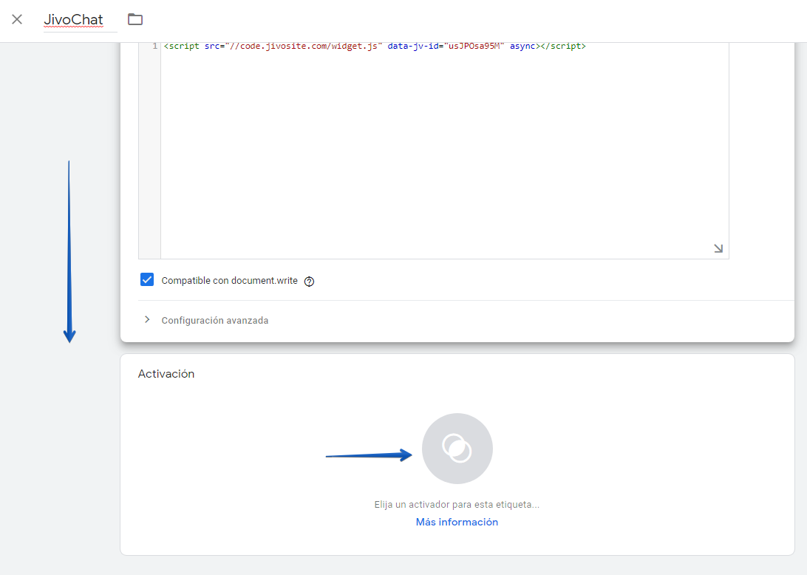Close the JivoChat tag editor
This screenshot has width=807, height=575.
point(17,19)
